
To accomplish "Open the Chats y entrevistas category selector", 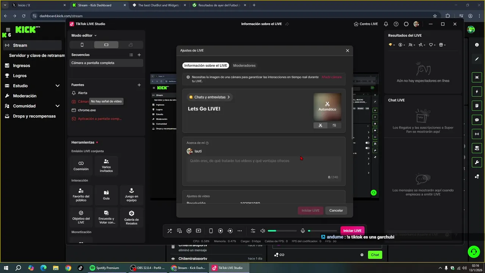I will click(x=210, y=97).
